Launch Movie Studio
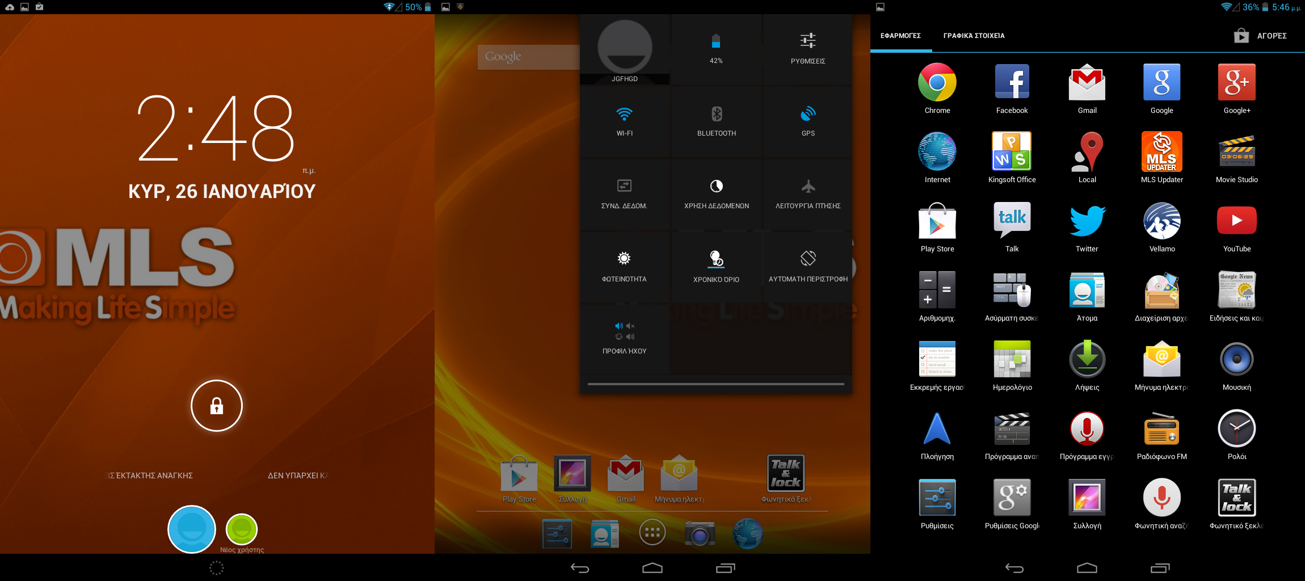This screenshot has height=581, width=1305. [1237, 151]
